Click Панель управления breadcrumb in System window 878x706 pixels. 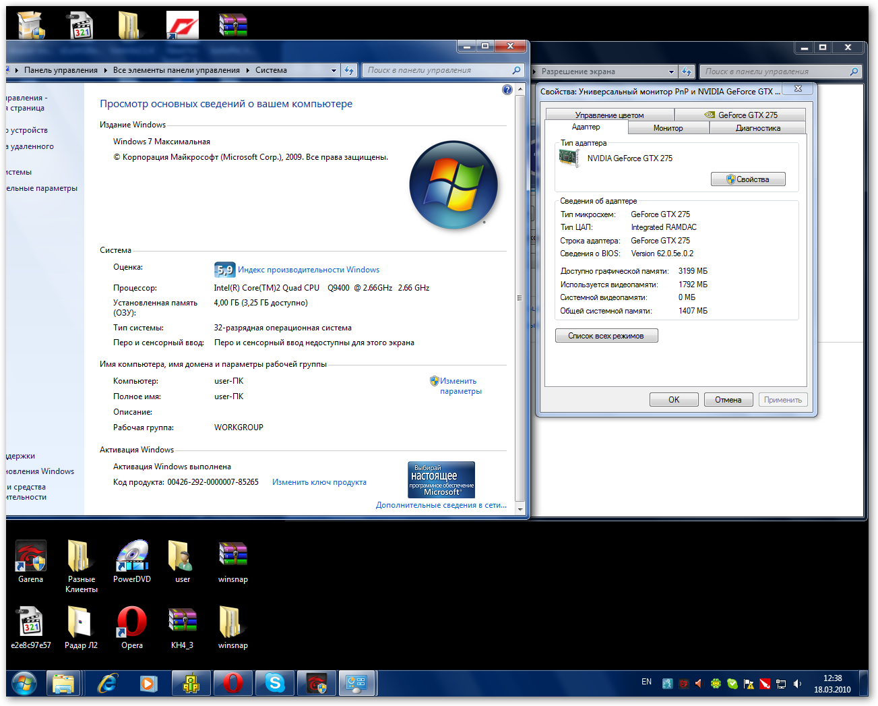pyautogui.click(x=61, y=70)
